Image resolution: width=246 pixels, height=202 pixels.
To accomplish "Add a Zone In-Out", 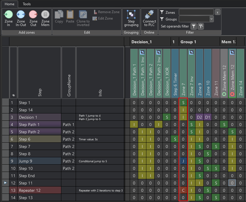I will coord(21,18).
